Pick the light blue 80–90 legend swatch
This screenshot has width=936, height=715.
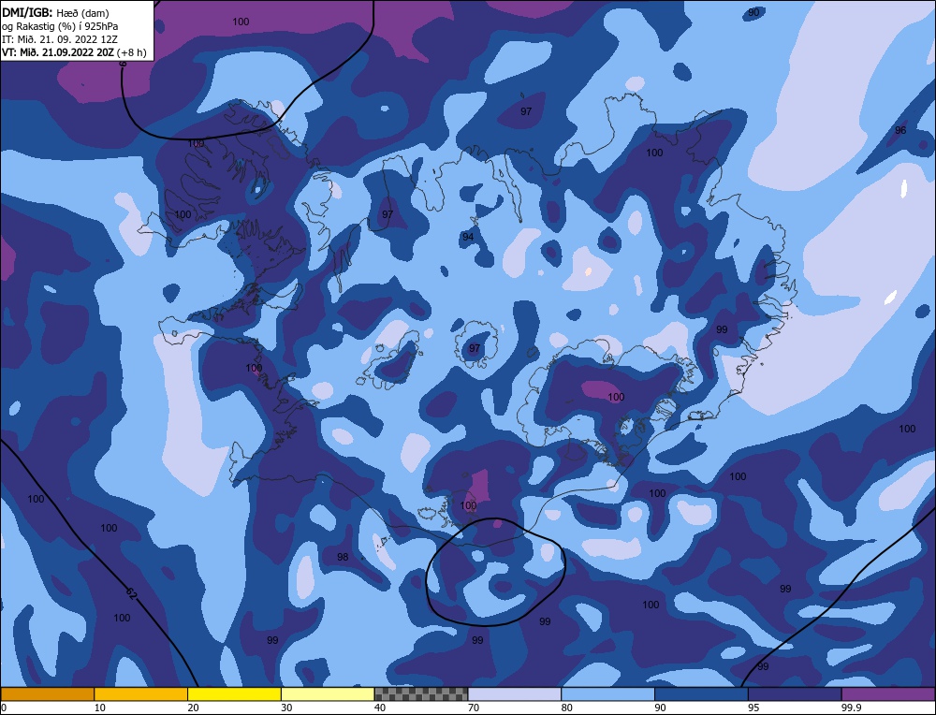[x=608, y=693]
